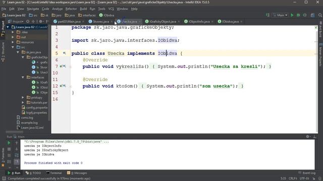Select example.log in the project tree
This screenshot has height=181, width=323.
point(27,123)
